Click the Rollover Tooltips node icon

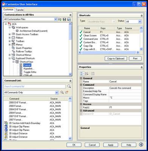tap(13, 51)
